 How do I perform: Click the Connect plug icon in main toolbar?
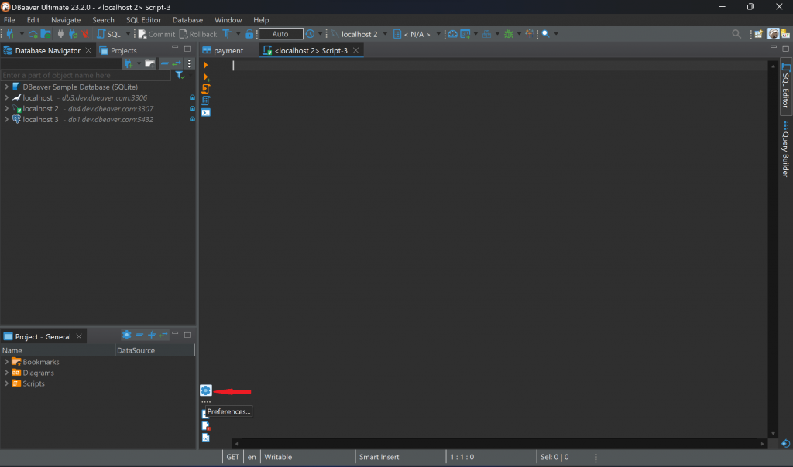60,34
